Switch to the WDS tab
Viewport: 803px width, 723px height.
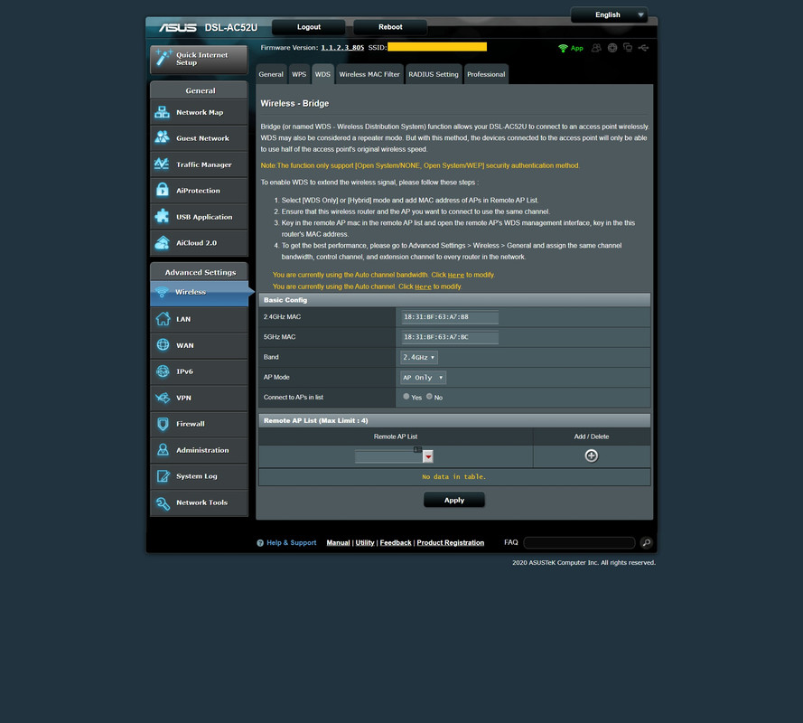point(322,74)
